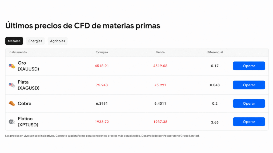
Task: Click the gold bars icon for Oro
Action: 12,66
